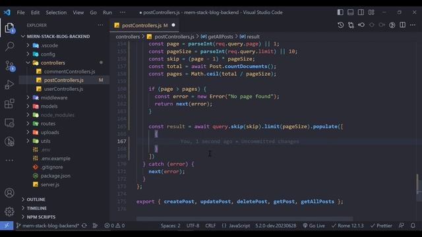Click Prettier status bar item
Screen dimensions: 422x237
point(381,225)
